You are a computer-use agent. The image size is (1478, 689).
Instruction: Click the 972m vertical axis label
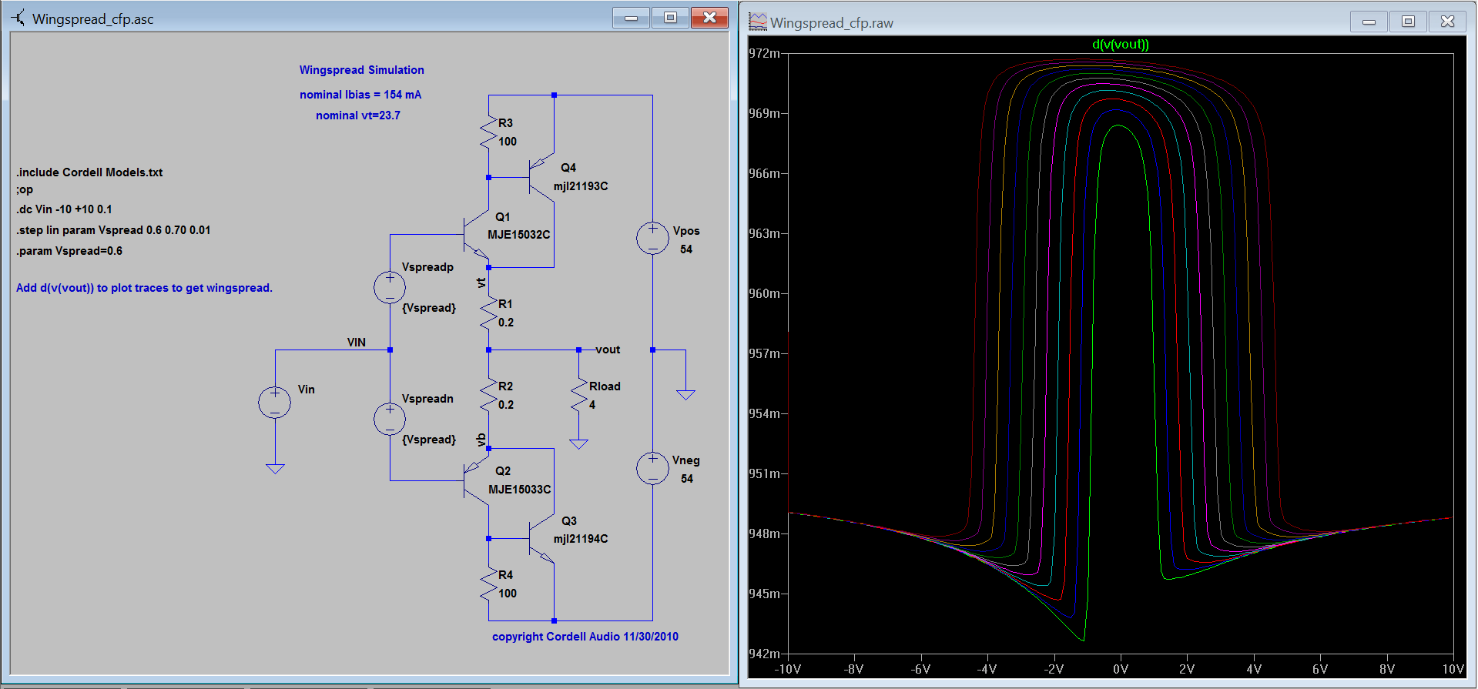pyautogui.click(x=764, y=53)
